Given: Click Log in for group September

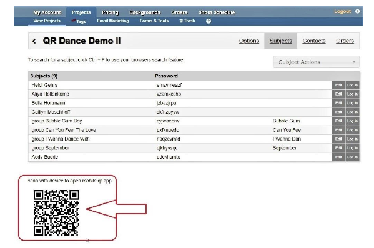Looking at the screenshot, I should [352, 148].
